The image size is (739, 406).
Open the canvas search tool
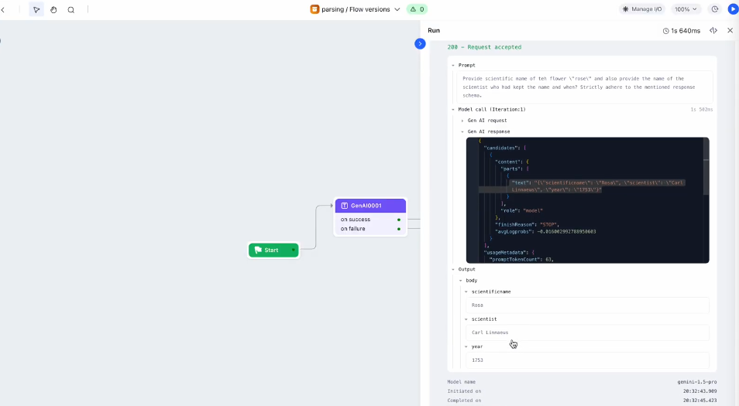(71, 9)
